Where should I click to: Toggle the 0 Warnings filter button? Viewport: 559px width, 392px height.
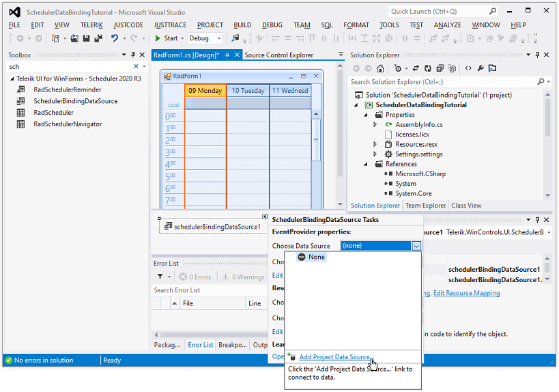244,277
